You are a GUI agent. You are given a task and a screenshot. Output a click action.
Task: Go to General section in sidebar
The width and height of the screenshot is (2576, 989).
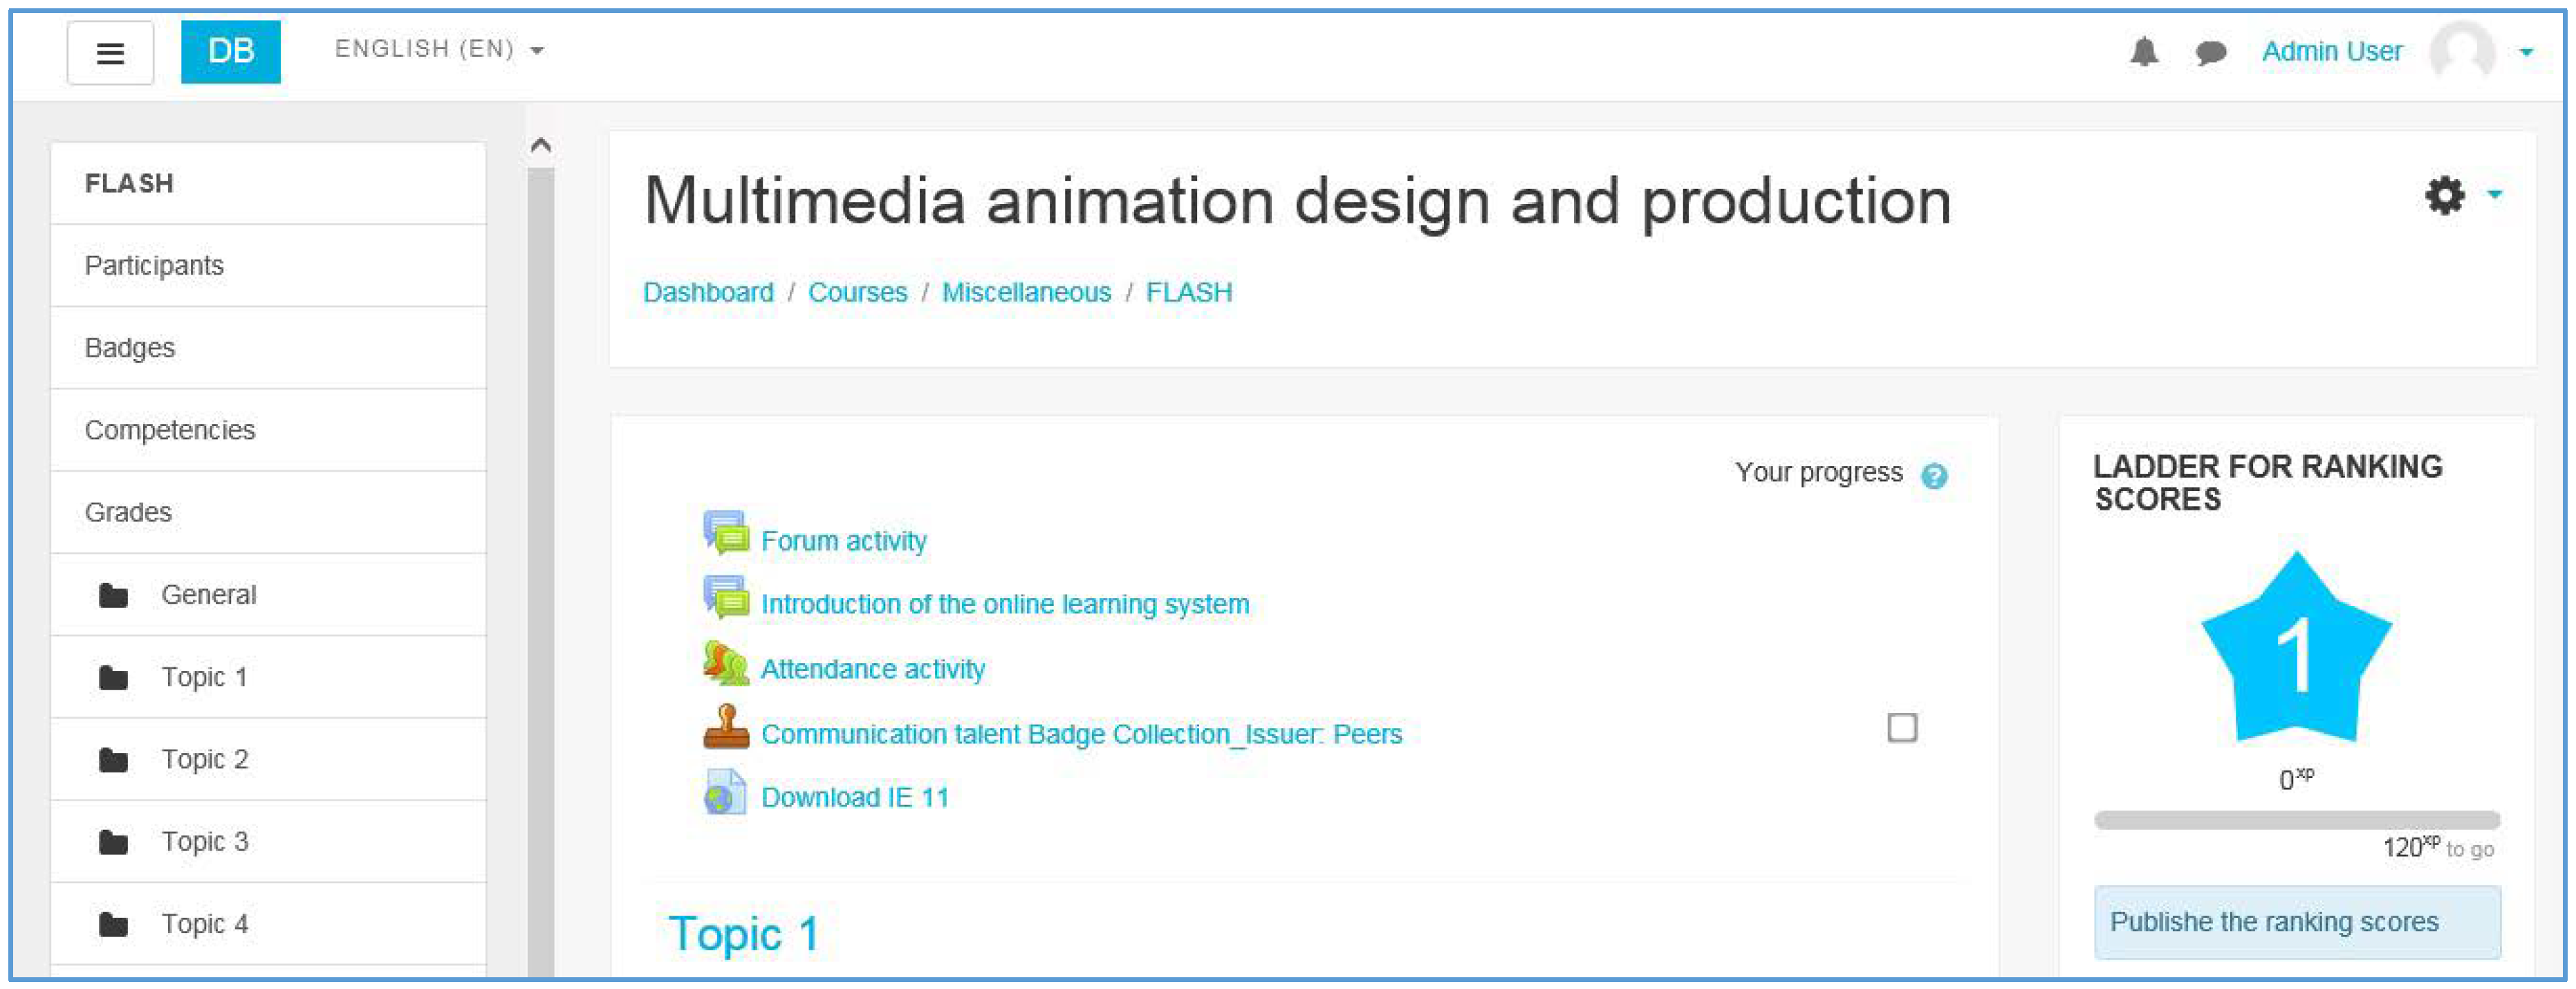(268, 595)
